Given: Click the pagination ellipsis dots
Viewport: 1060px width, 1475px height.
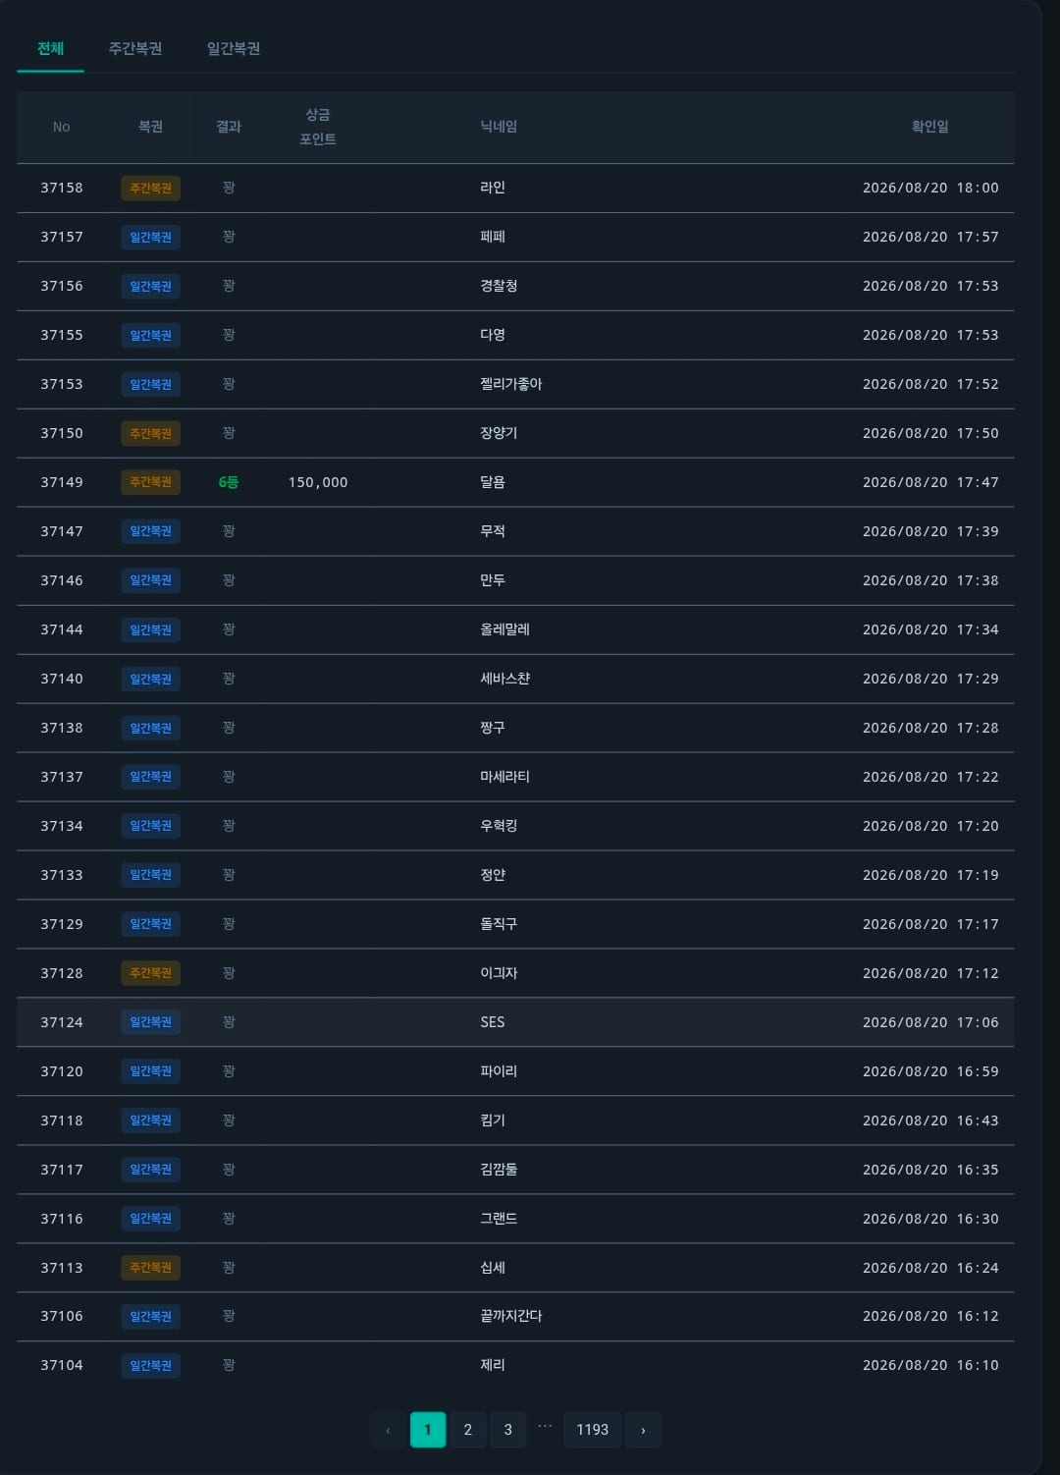Looking at the screenshot, I should [x=545, y=1426].
